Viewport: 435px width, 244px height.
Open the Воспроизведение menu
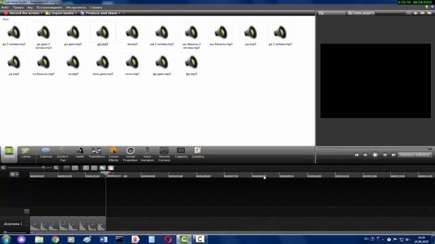(x=50, y=7)
